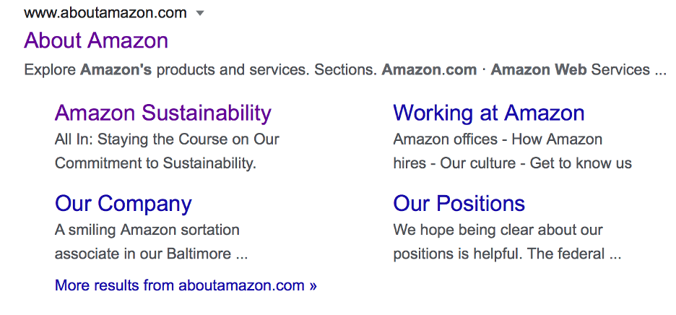Click the 'Explore' word in the result snippet
The width and height of the screenshot is (676, 315).
click(x=50, y=70)
